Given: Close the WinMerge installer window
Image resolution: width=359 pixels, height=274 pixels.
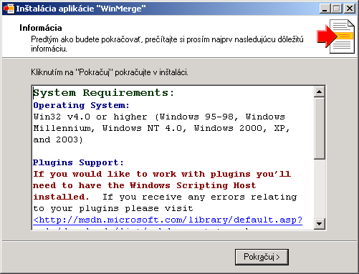Looking at the screenshot, I should (350, 9).
